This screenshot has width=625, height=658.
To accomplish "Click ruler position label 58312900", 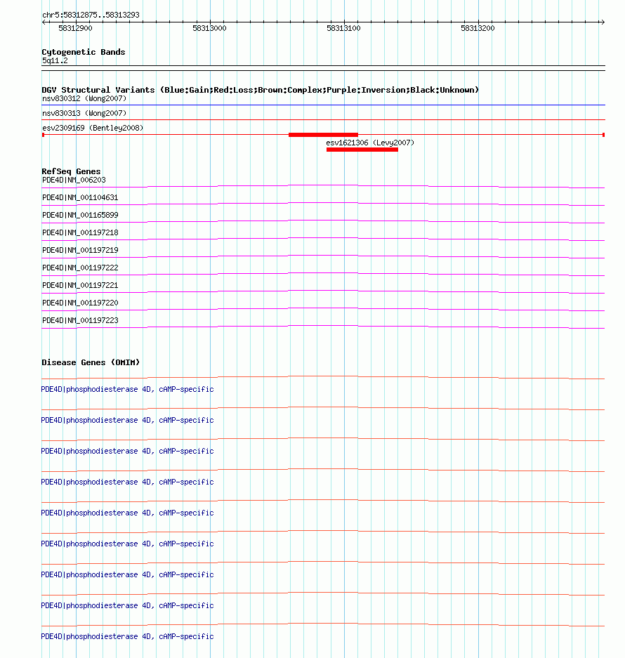I will click(x=75, y=28).
